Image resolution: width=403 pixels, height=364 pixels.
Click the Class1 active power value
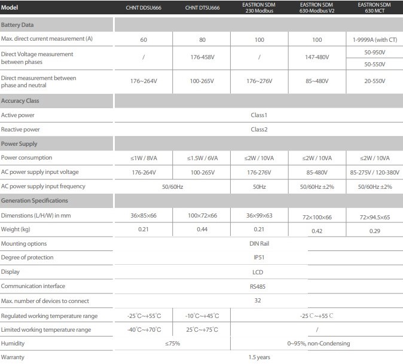point(259,115)
